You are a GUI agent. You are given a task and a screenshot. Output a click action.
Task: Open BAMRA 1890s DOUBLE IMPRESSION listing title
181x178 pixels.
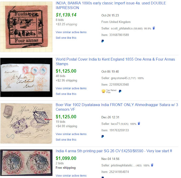coord(111,5)
